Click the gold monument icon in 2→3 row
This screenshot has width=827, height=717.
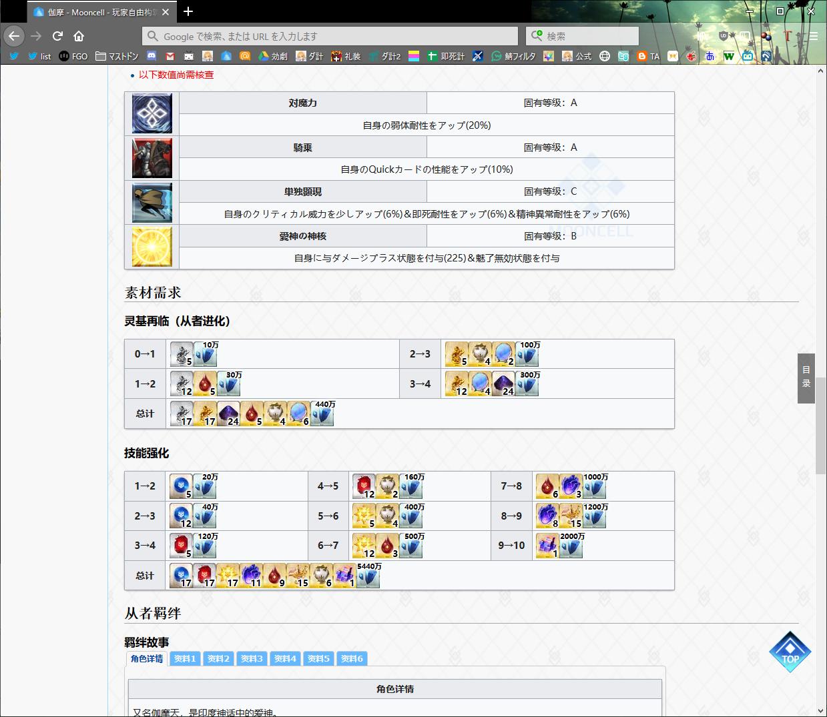click(x=457, y=354)
